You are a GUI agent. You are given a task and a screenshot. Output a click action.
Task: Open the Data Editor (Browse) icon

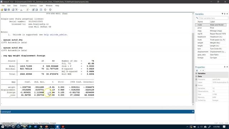(36, 10)
